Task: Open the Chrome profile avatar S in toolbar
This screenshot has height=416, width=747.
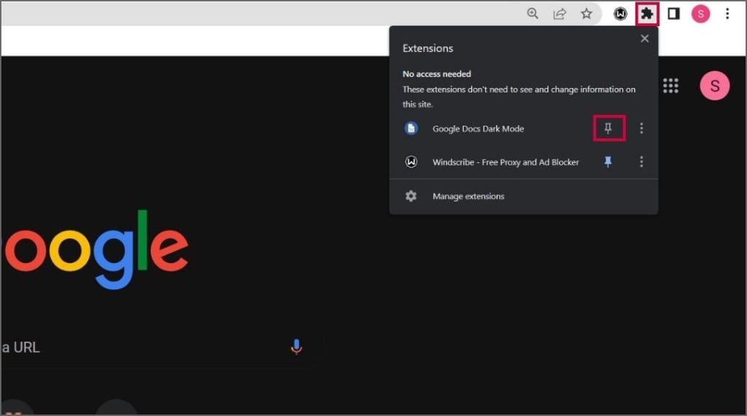Action: point(701,14)
